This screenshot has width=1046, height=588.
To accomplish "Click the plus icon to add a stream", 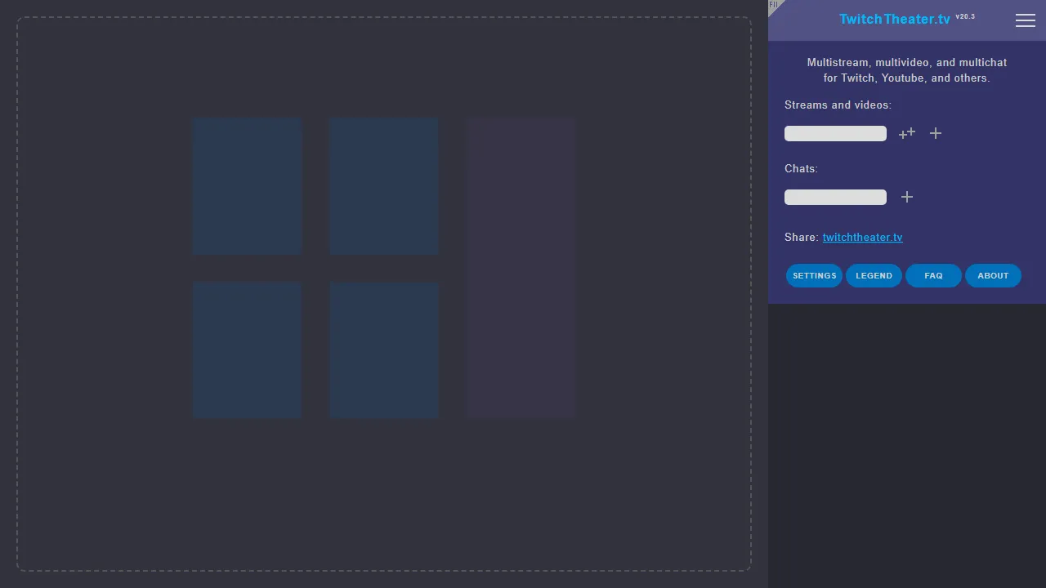I will coord(935,133).
